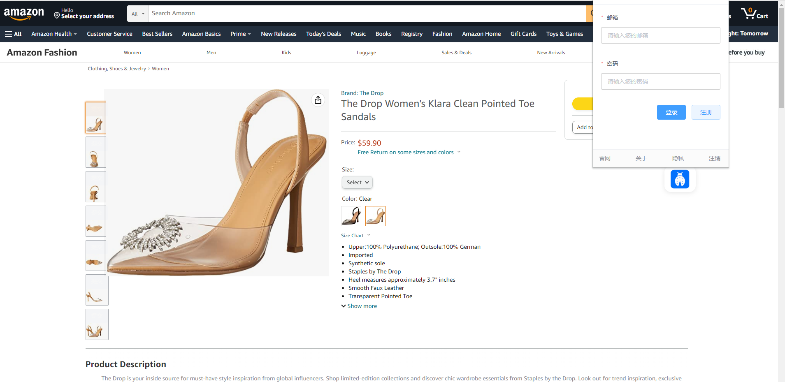Open Customer Service in nav bar
The image size is (785, 382).
pos(109,34)
